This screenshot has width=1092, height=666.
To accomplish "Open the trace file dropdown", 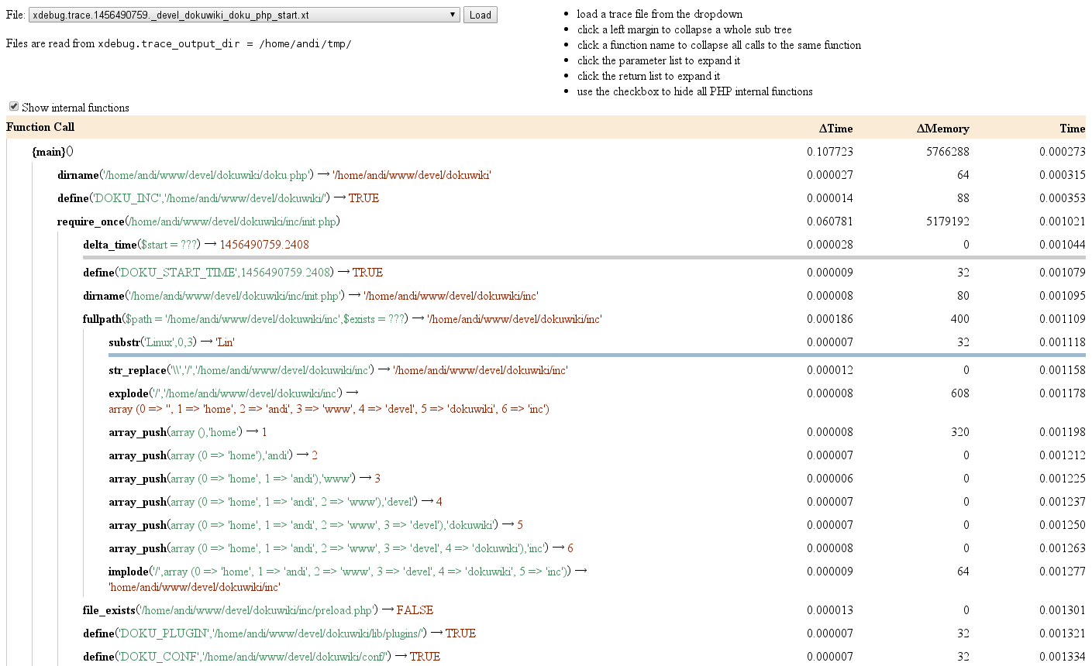I will click(x=244, y=15).
